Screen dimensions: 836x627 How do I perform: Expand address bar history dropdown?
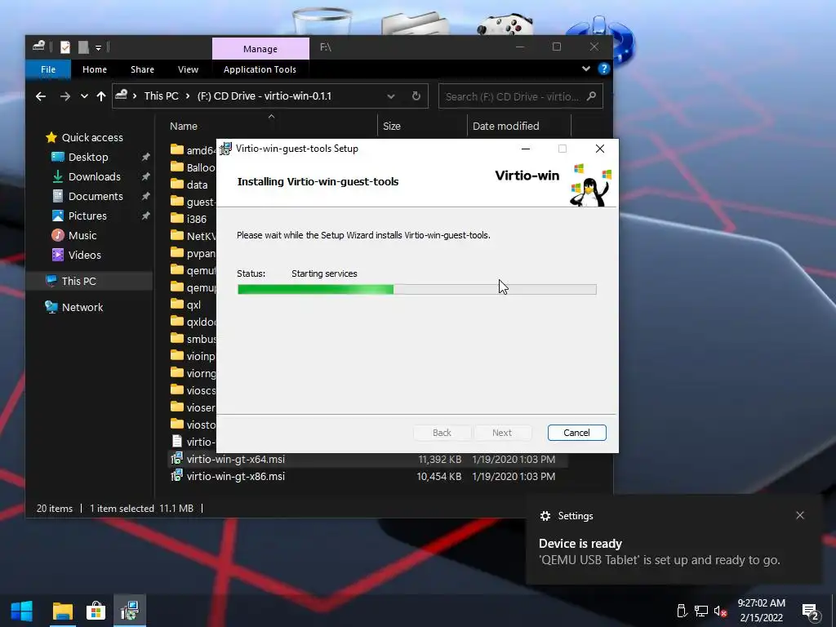pos(391,96)
